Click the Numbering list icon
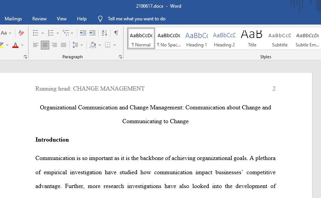321x198 pixels. (x=50, y=33)
